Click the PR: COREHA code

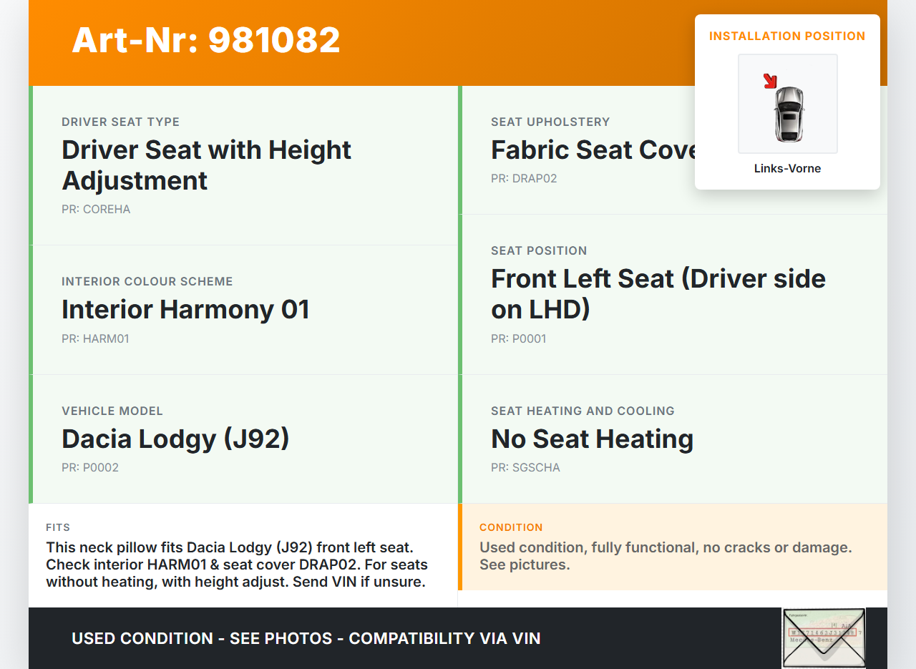click(96, 210)
